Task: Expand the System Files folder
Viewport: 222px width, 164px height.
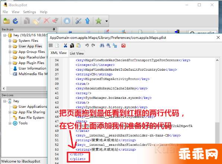Action: pyautogui.click(x=10, y=41)
